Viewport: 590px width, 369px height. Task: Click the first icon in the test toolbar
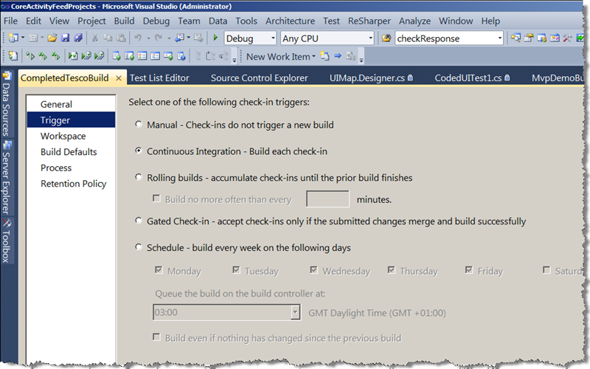click(13, 56)
